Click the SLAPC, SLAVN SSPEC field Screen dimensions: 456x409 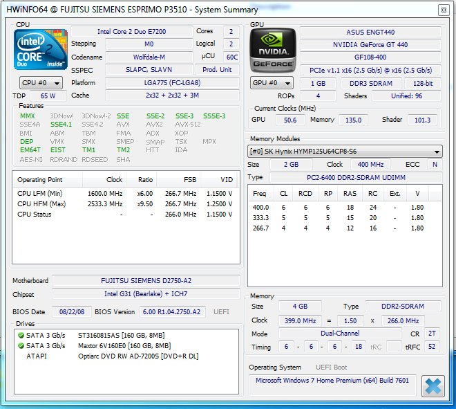coord(149,70)
